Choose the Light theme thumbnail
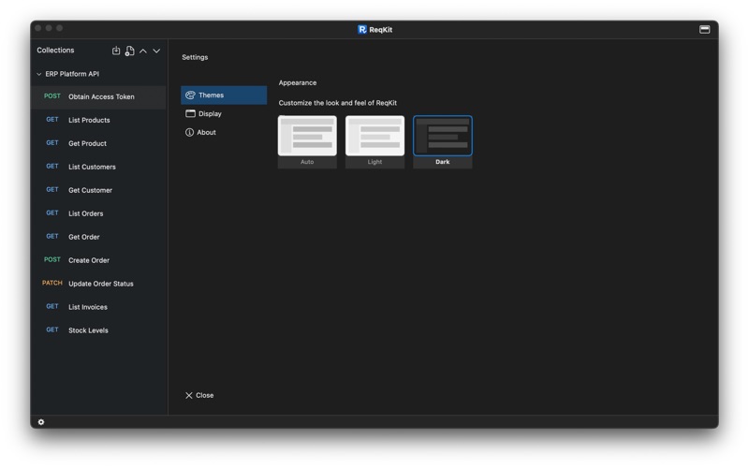Screen dimensions: 749x468 pyautogui.click(x=375, y=141)
